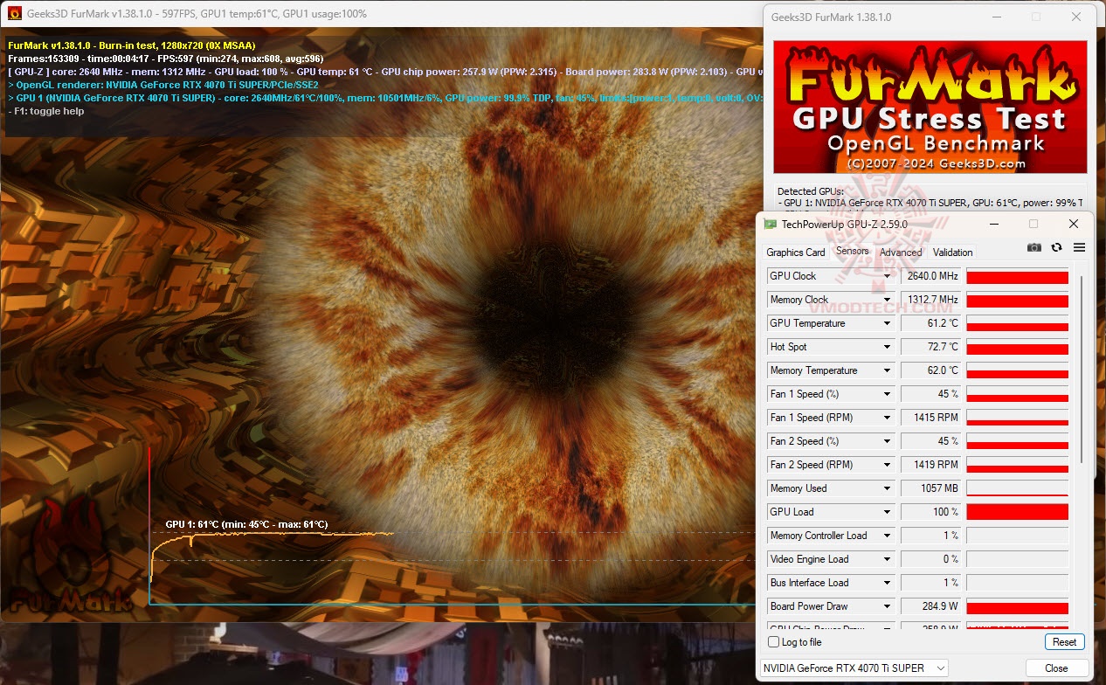
Task: Enable the Log to file checkbox
Action: click(x=773, y=642)
